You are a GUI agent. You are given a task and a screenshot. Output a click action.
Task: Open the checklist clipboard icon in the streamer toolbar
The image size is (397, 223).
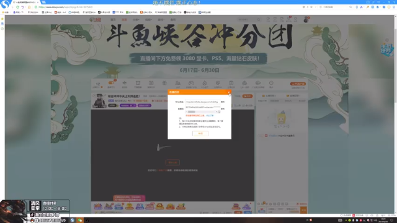point(231,83)
